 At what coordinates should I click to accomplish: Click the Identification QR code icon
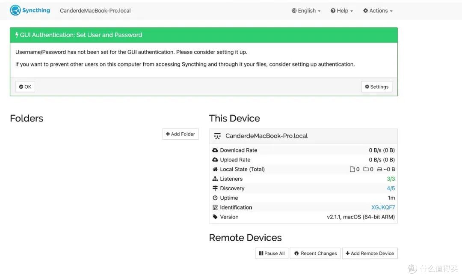pos(215,207)
